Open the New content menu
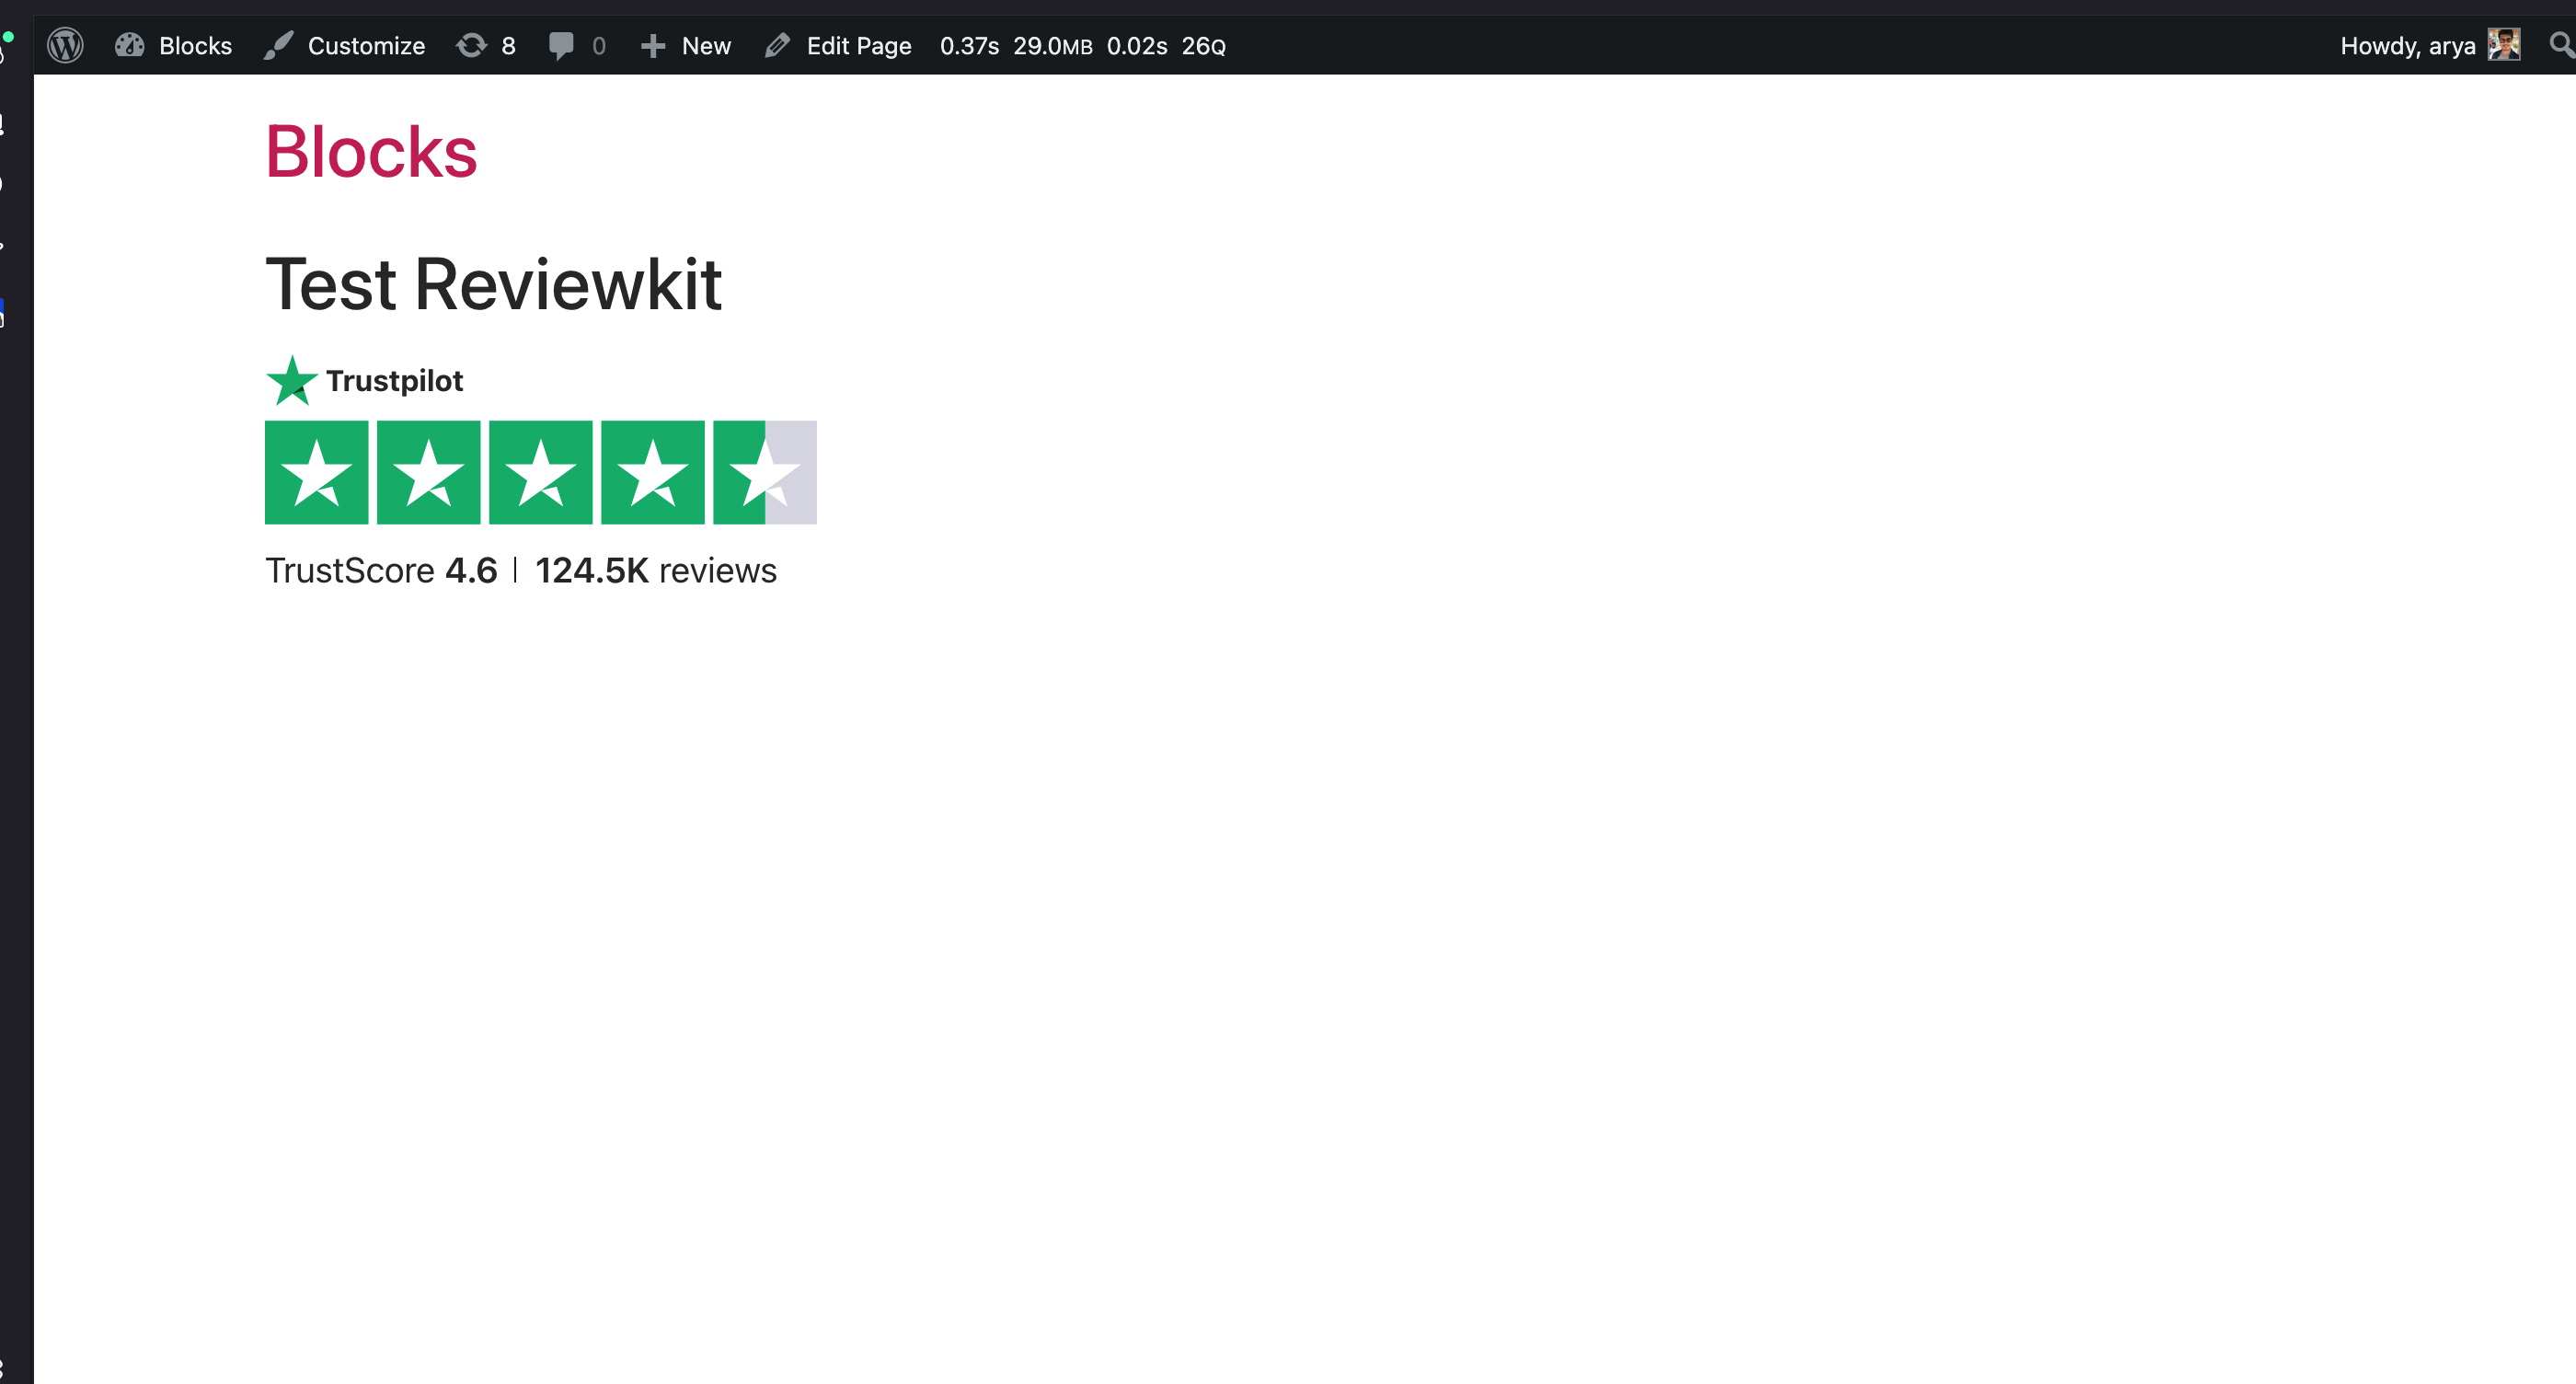The height and width of the screenshot is (1384, 2576). [x=706, y=46]
